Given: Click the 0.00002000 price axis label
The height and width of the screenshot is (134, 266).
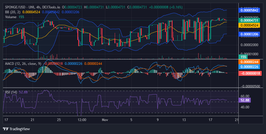Looking at the screenshot, I should pyautogui.click(x=249, y=45).
